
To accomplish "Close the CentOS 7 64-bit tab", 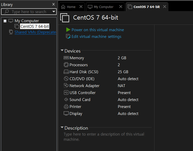I will (x=165, y=6).
